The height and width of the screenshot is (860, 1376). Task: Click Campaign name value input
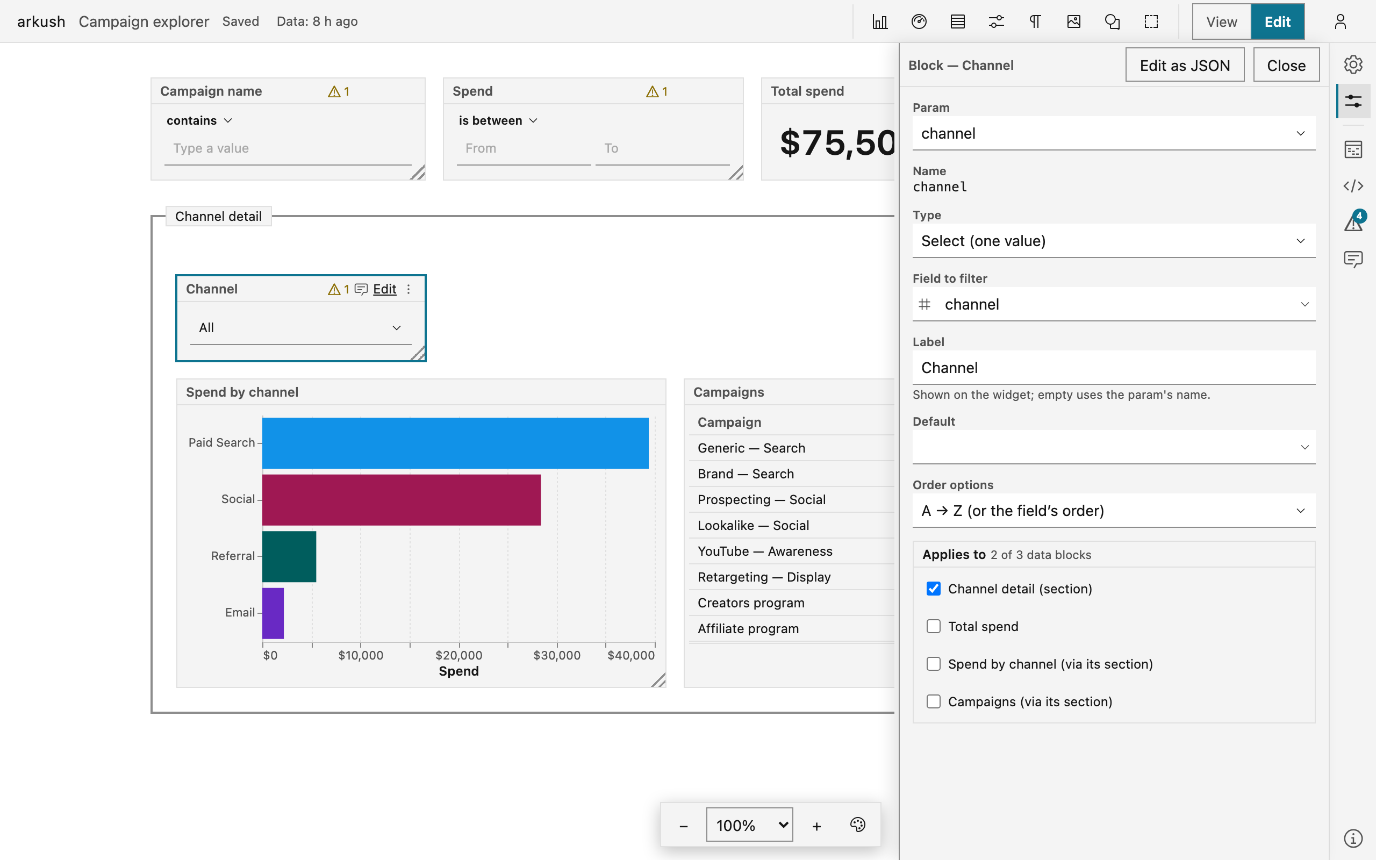tap(288, 148)
